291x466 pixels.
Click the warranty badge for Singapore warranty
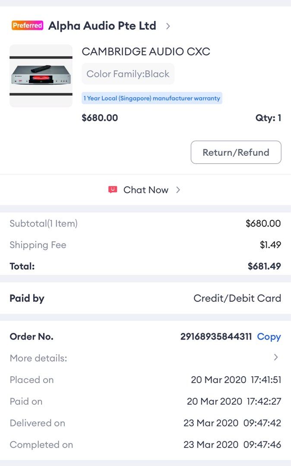(x=152, y=98)
